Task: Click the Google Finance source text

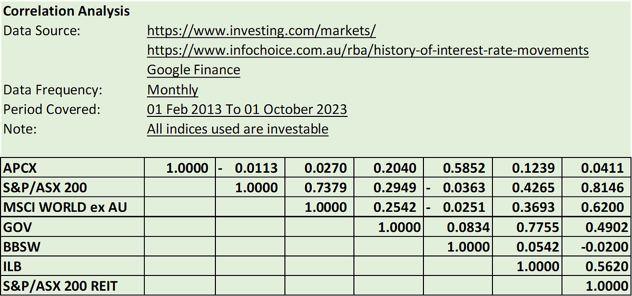Action: tap(193, 70)
